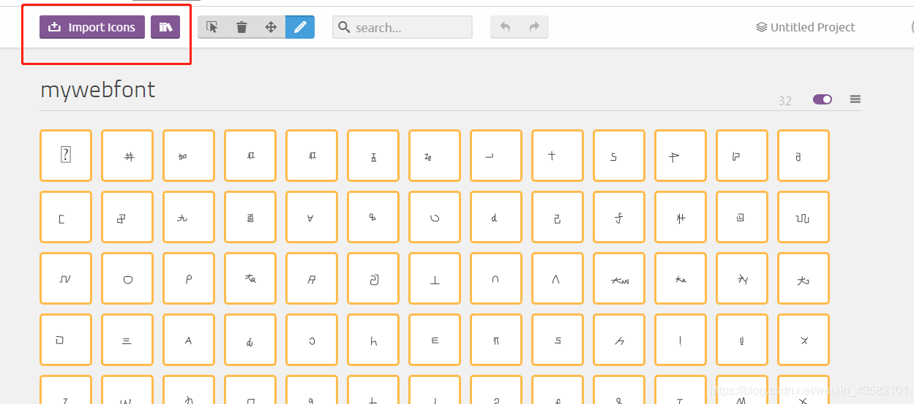Select the 'ze' glyph tile

(x=435, y=156)
